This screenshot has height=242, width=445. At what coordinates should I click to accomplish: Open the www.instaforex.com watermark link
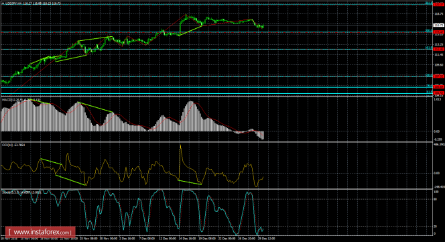(40, 233)
